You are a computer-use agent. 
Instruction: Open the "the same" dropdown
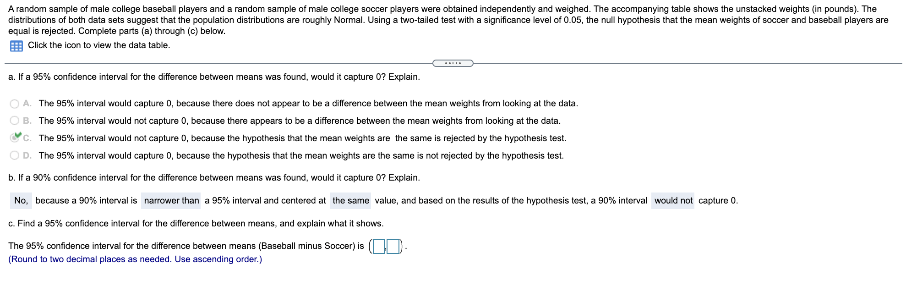(351, 201)
